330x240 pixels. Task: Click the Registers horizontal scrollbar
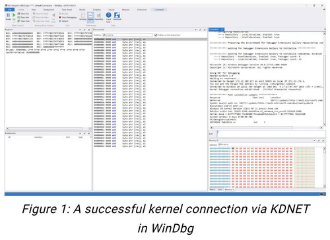pos(48,129)
